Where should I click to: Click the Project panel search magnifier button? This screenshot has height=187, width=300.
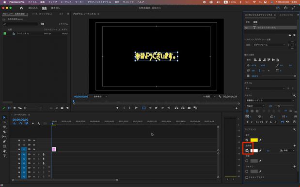56,108
